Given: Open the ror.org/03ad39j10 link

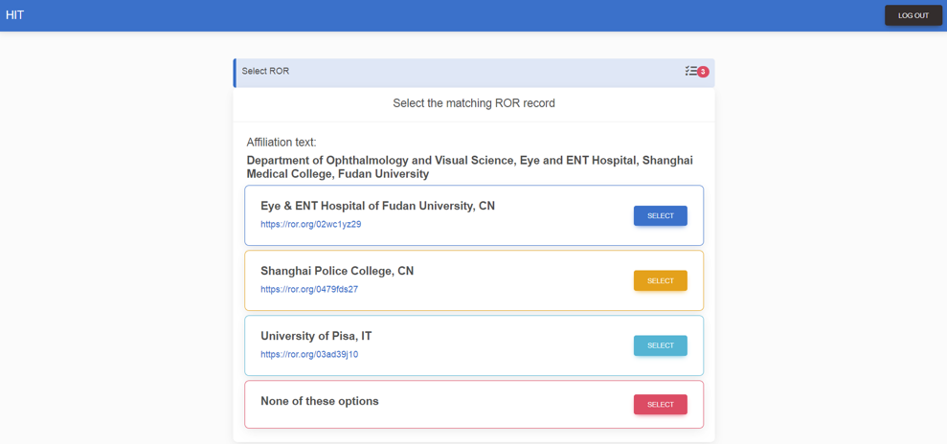Looking at the screenshot, I should coord(309,355).
